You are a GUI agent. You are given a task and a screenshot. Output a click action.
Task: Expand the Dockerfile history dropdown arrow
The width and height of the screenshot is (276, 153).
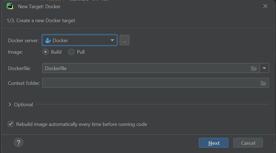coord(264,68)
